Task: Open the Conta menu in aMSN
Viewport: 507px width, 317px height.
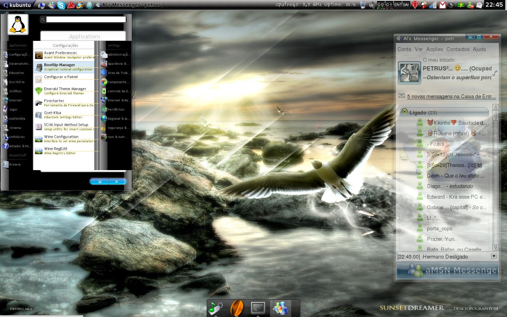Action: (x=404, y=49)
